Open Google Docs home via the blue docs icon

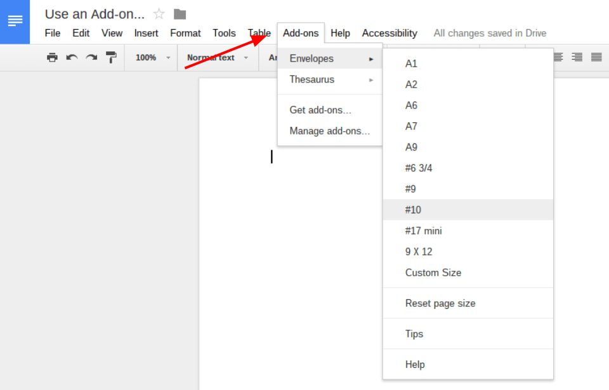tap(15, 21)
